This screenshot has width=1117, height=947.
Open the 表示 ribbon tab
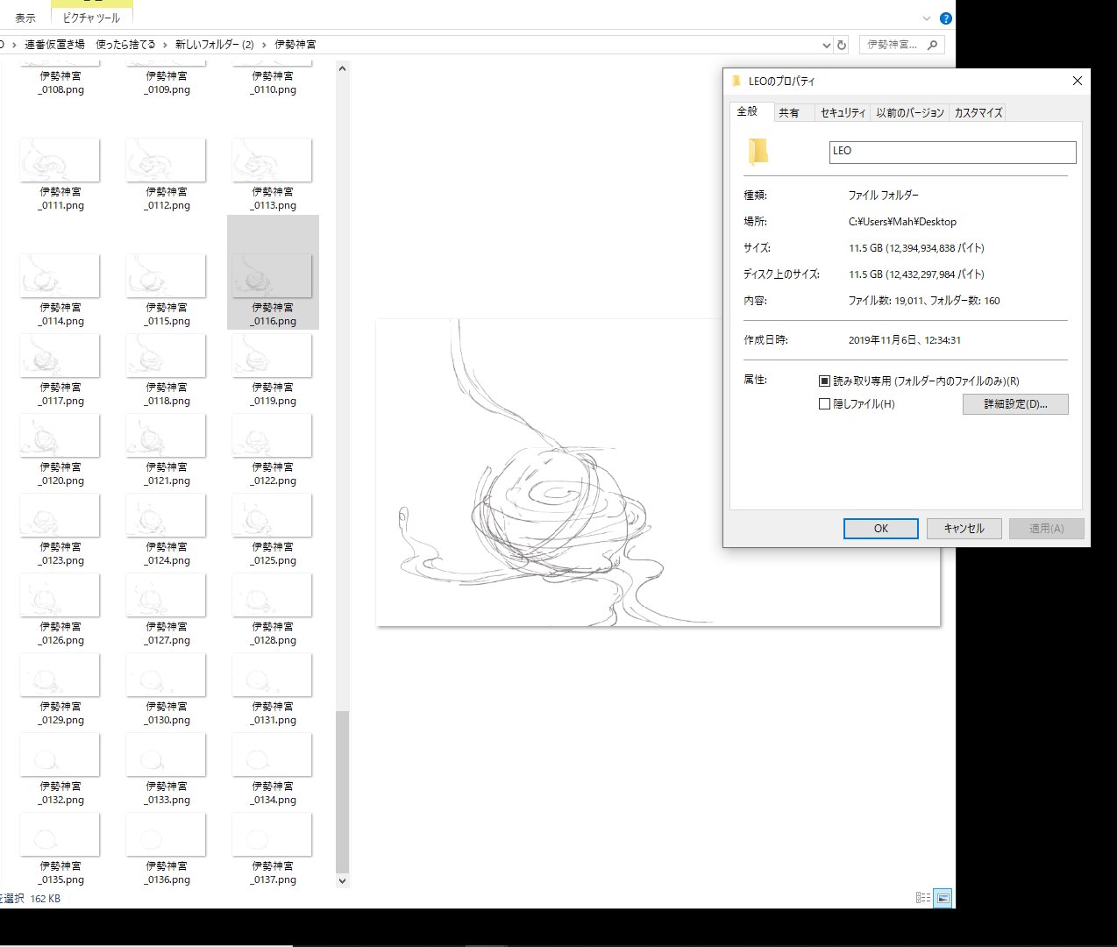(25, 18)
